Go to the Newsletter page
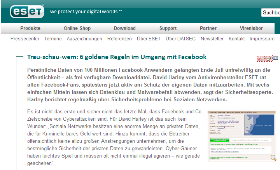280x170 pixels. 212,39
